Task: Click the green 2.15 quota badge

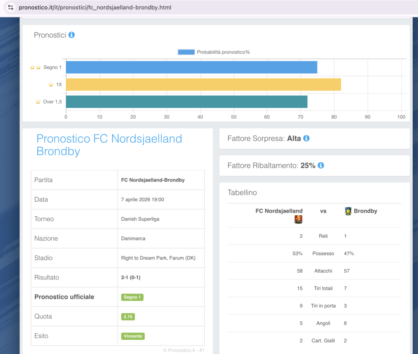Action: [x=128, y=317]
